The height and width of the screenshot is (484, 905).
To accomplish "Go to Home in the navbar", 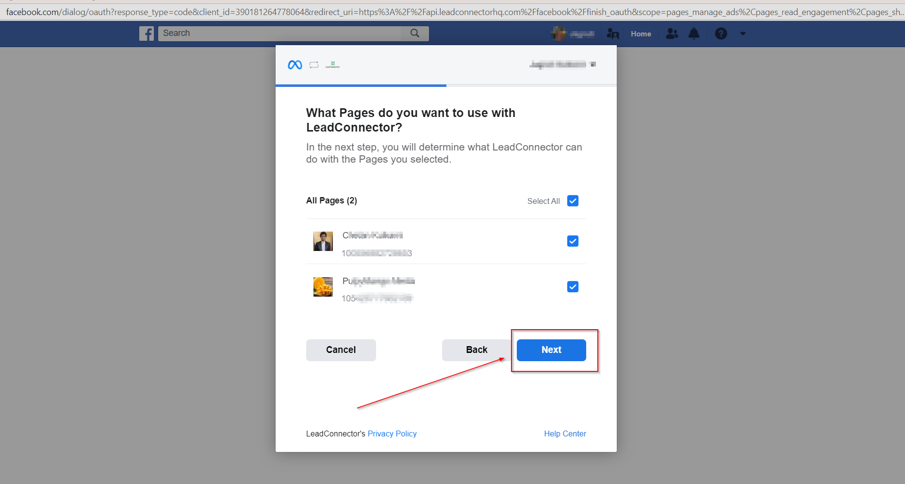I will pos(641,34).
